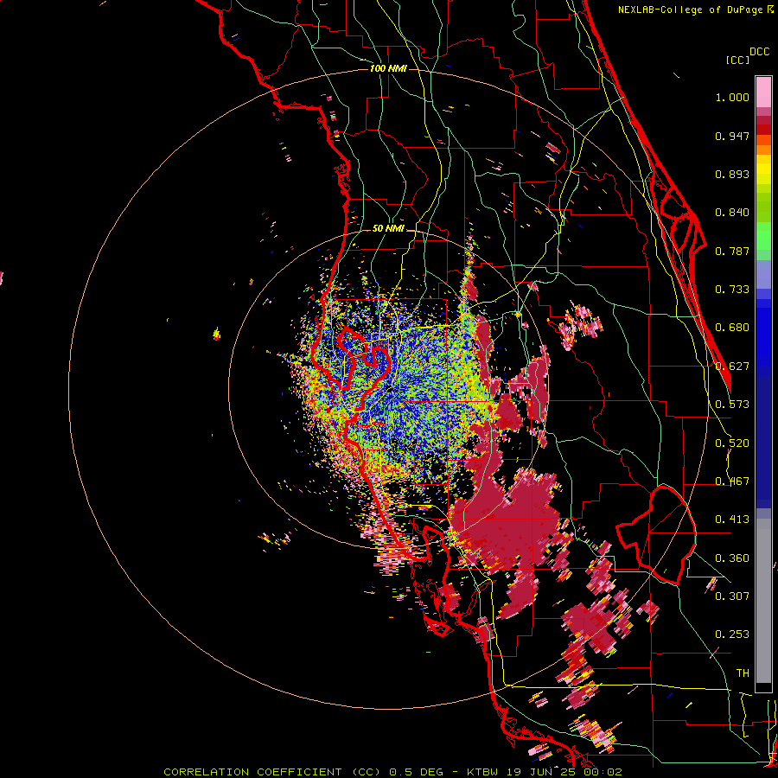Click the TH label on the scale
The image size is (778, 778).
(743, 673)
